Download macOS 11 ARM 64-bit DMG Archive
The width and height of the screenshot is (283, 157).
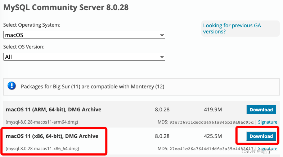(x=261, y=110)
